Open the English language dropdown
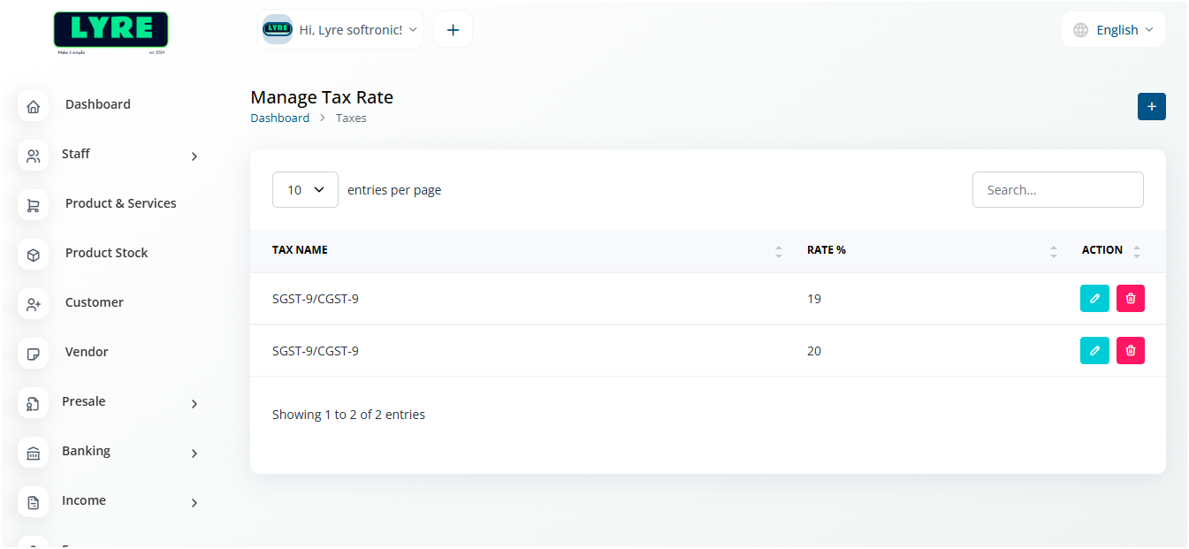The image size is (1189, 549). click(1113, 30)
